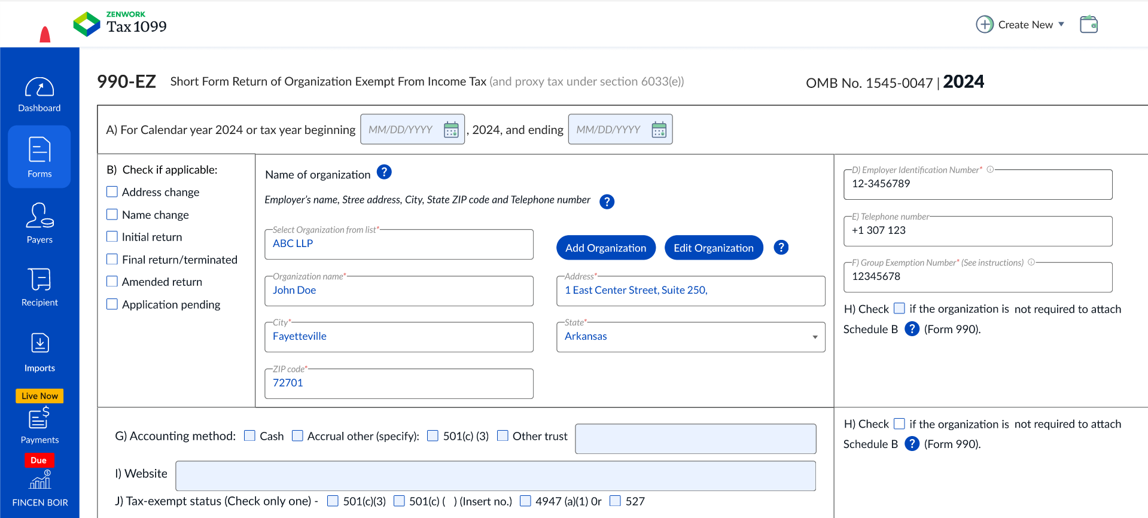Open calendar picker for tax year ending
1148x518 pixels.
[659, 130]
